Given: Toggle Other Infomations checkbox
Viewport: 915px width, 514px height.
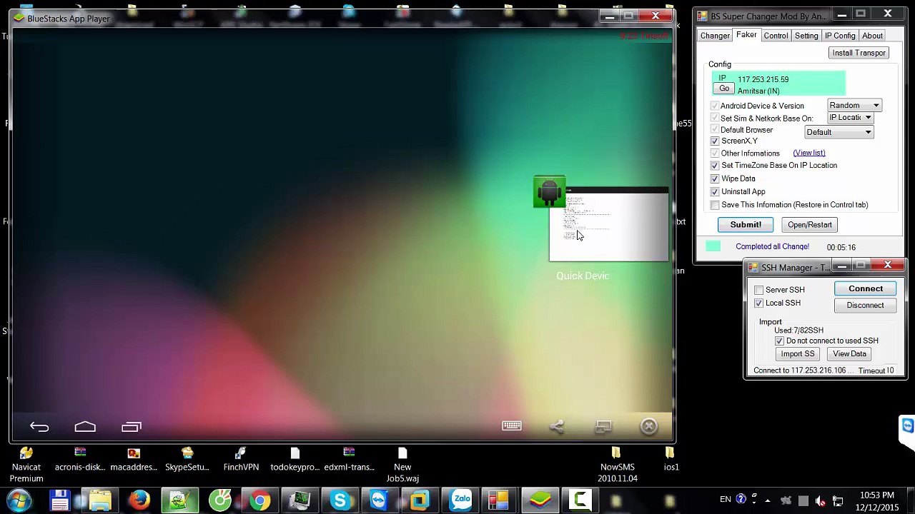Looking at the screenshot, I should click(715, 153).
